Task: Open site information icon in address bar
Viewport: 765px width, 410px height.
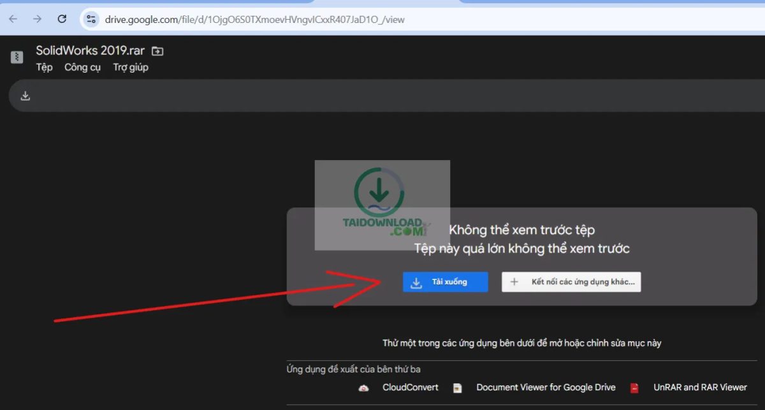Action: click(x=91, y=19)
